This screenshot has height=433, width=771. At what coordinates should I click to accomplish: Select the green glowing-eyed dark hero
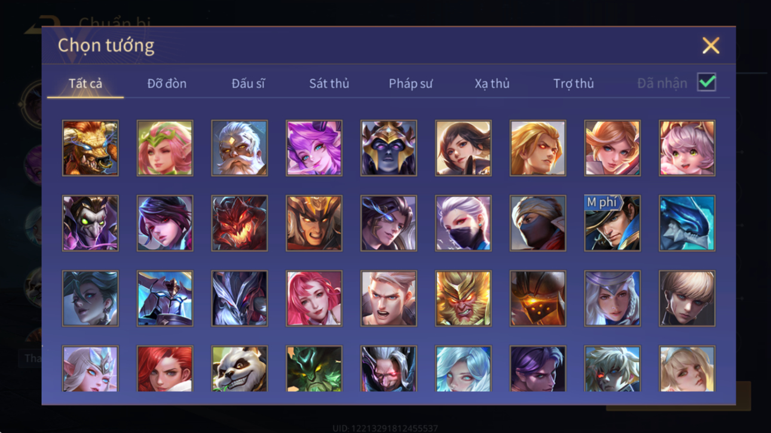tap(314, 368)
